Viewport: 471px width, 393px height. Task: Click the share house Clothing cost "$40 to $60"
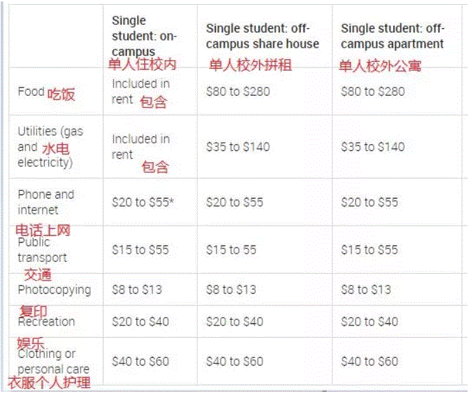[234, 361]
